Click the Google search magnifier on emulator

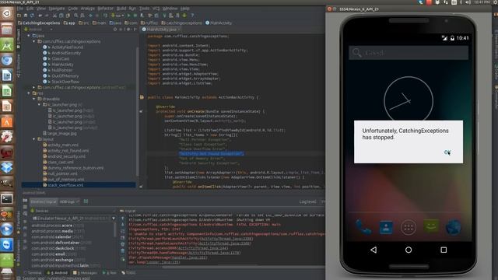[357, 52]
